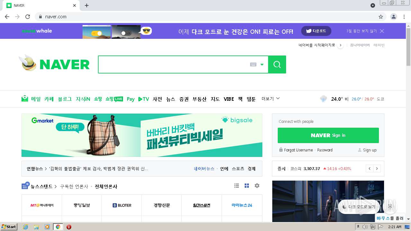
Task: Select 구독한 언론사 tab
Action: (x=74, y=186)
